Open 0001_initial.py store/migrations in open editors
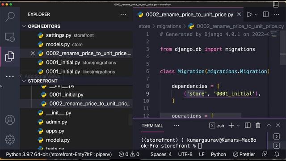This screenshot has width=286, height=161. (x=76, y=63)
